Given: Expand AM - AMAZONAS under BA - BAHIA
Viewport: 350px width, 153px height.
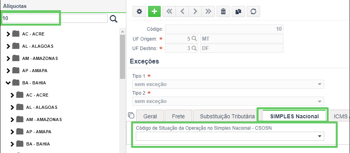Looking at the screenshot, I should (x=12, y=119).
